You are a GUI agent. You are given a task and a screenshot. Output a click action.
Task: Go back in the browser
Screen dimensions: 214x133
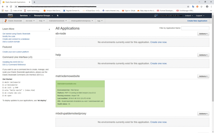pos(3,6)
